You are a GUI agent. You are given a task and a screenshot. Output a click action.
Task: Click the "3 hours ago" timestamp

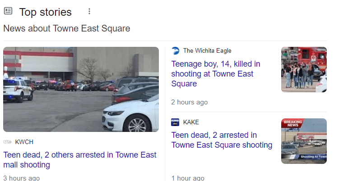(x=22, y=178)
